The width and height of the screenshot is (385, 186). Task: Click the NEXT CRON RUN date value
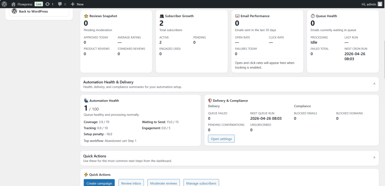tap(355, 56)
